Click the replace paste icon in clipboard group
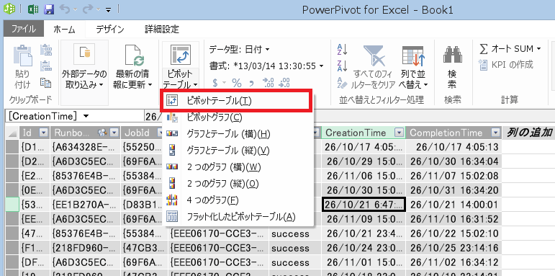 point(46,66)
